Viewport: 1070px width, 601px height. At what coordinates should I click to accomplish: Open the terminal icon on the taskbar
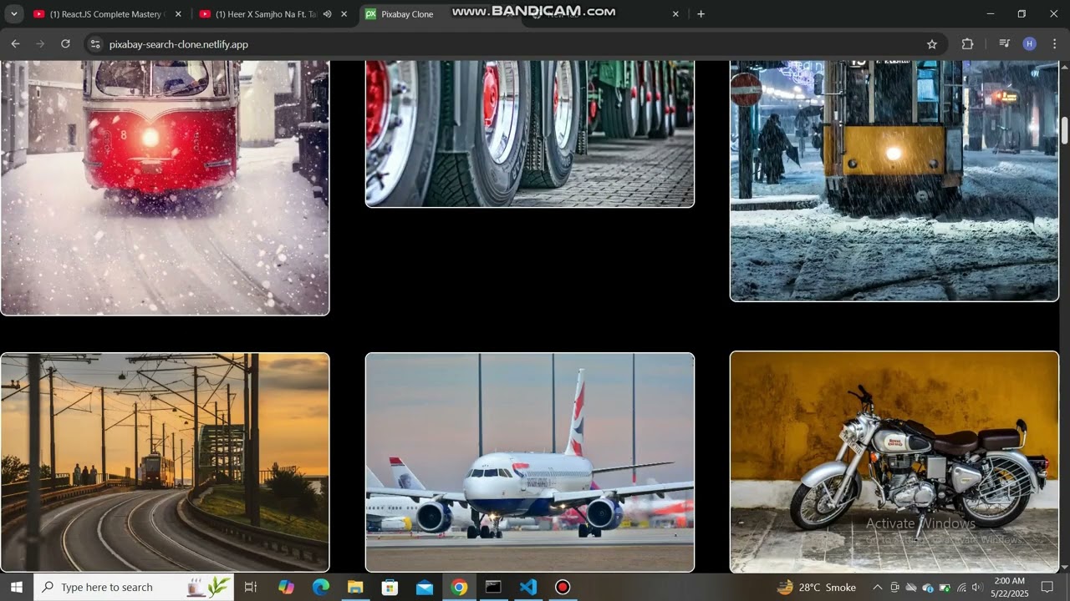[x=493, y=587]
